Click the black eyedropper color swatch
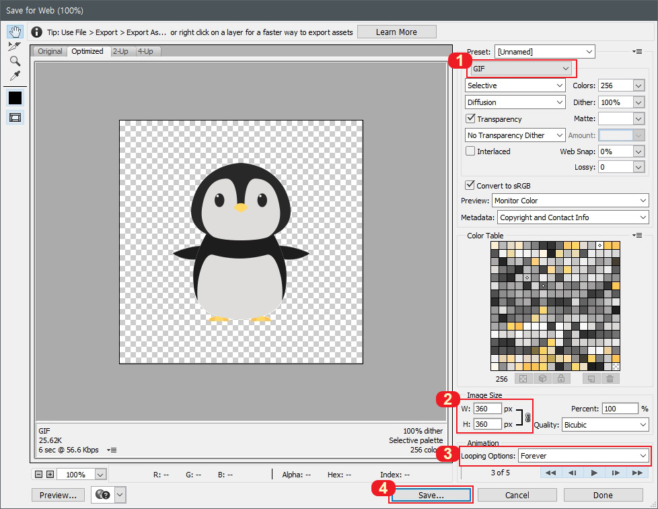The height and width of the screenshot is (509, 658). [15, 98]
